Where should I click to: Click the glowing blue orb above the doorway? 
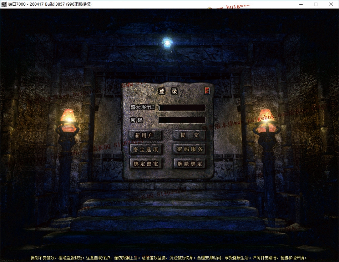click(x=167, y=43)
